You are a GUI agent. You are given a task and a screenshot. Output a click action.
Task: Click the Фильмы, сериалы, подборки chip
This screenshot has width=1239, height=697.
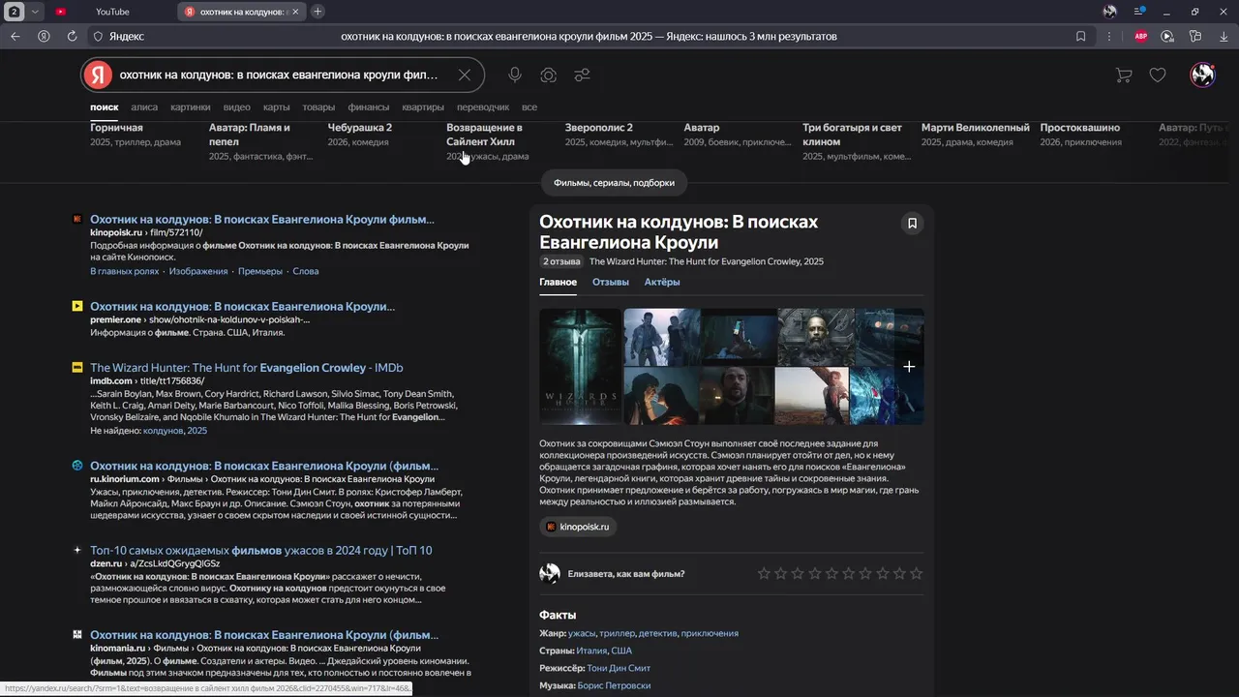click(x=614, y=182)
